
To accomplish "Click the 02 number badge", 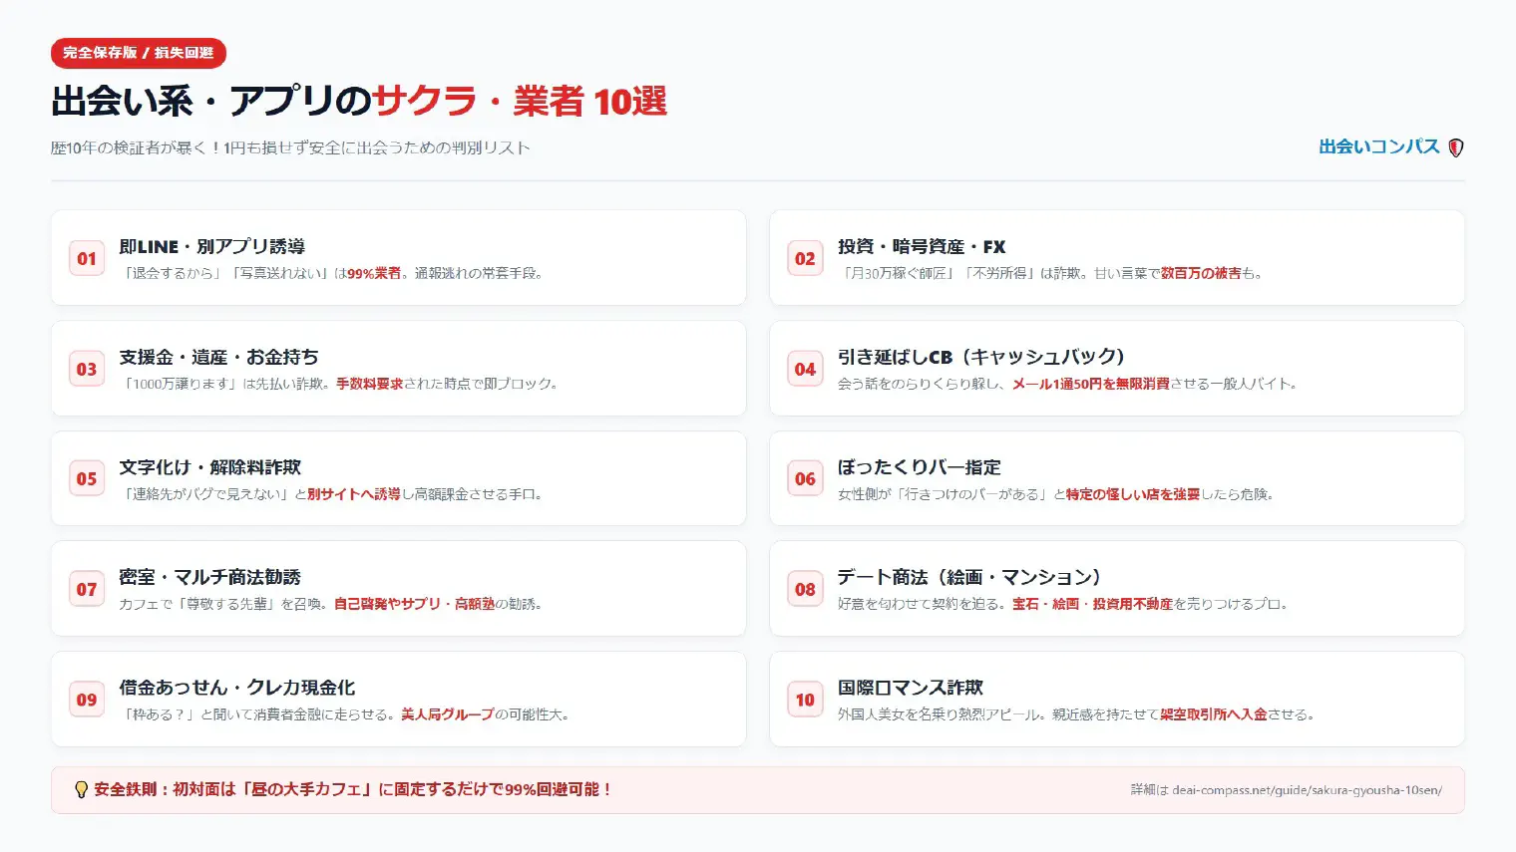I will pos(805,258).
